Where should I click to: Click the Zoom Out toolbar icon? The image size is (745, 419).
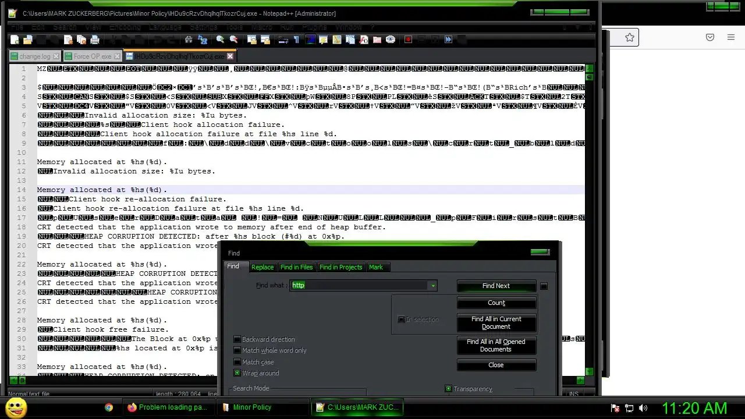click(233, 40)
